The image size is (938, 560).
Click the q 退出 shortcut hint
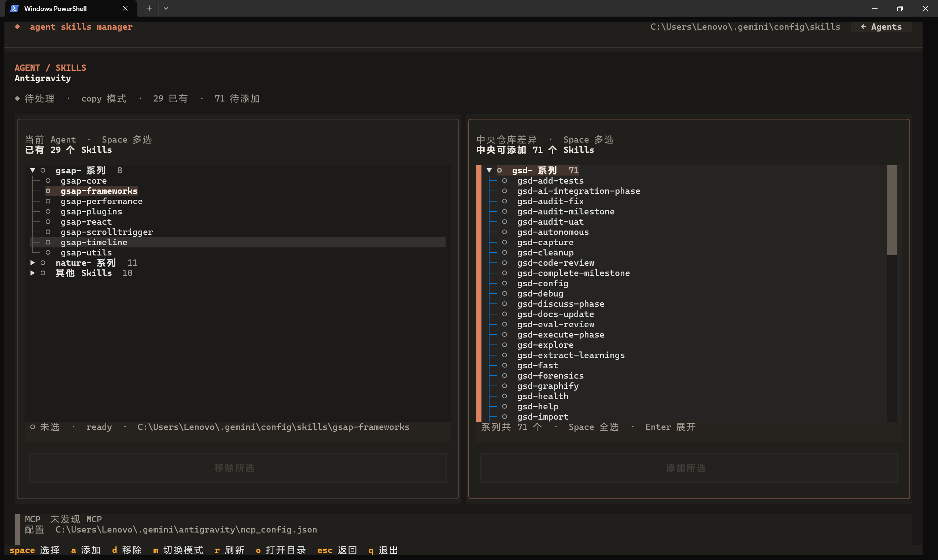click(x=383, y=550)
